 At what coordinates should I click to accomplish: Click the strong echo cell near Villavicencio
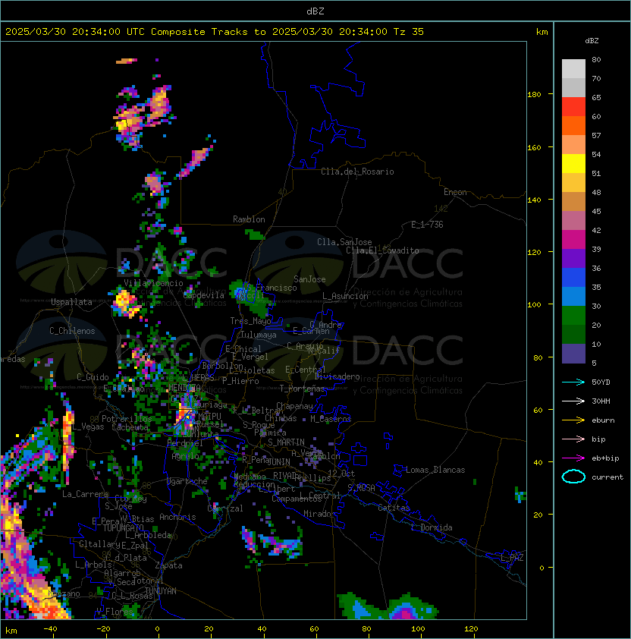pyautogui.click(x=125, y=303)
